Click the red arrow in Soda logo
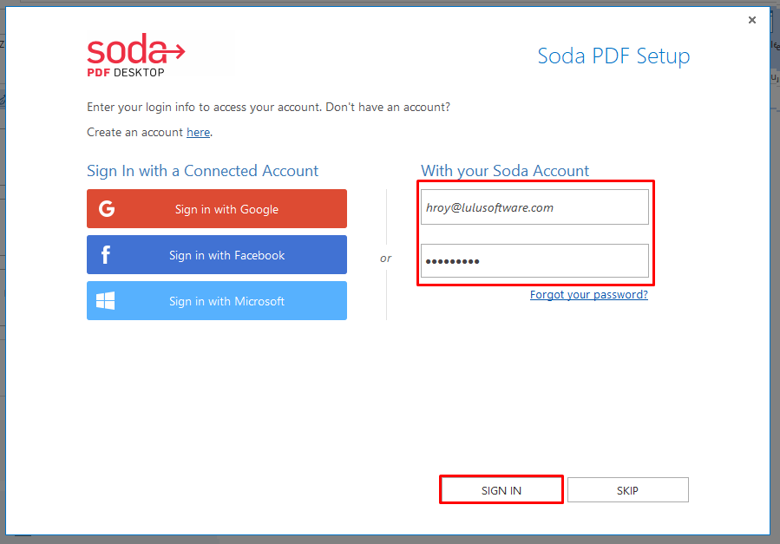The height and width of the screenshot is (544, 780). 175,50
